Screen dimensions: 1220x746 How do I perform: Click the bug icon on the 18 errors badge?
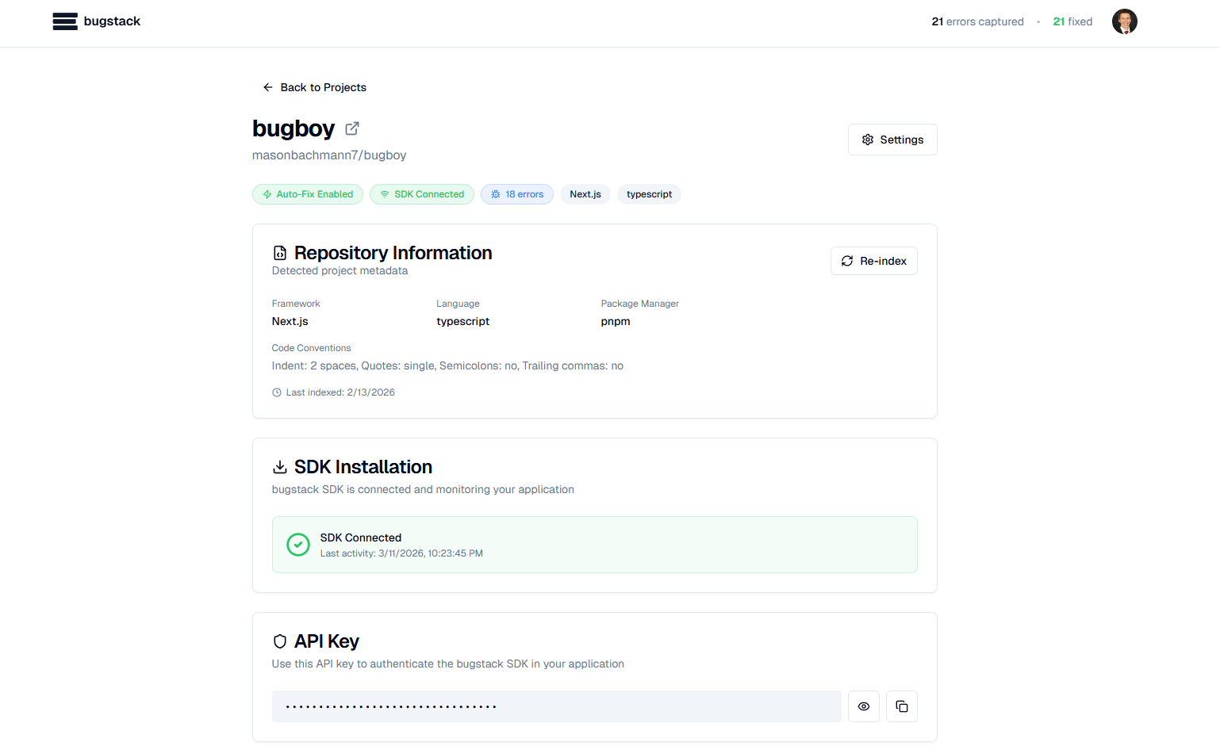(x=494, y=193)
